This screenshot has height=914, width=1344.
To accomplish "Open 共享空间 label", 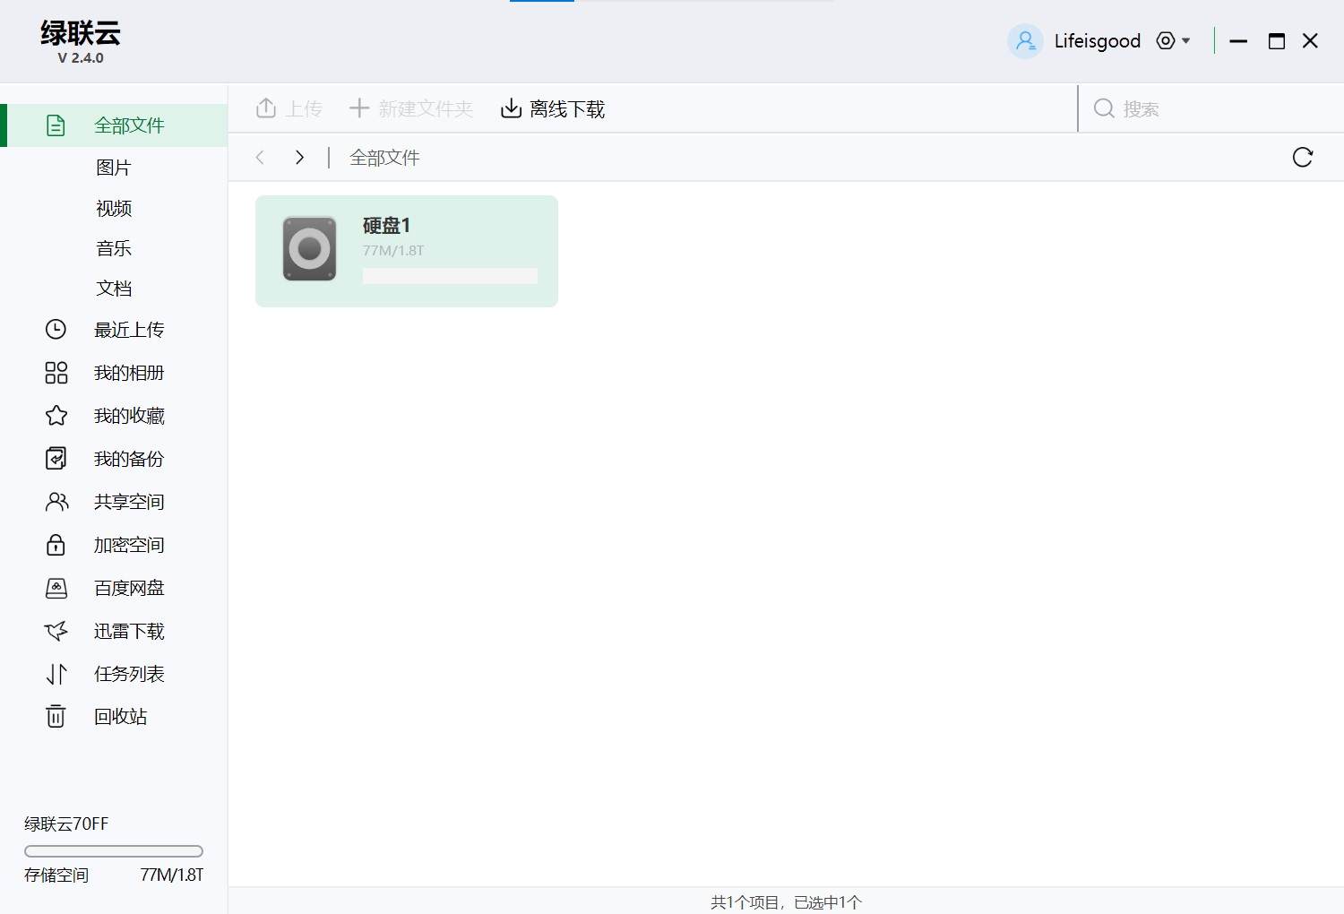I will pos(129,502).
